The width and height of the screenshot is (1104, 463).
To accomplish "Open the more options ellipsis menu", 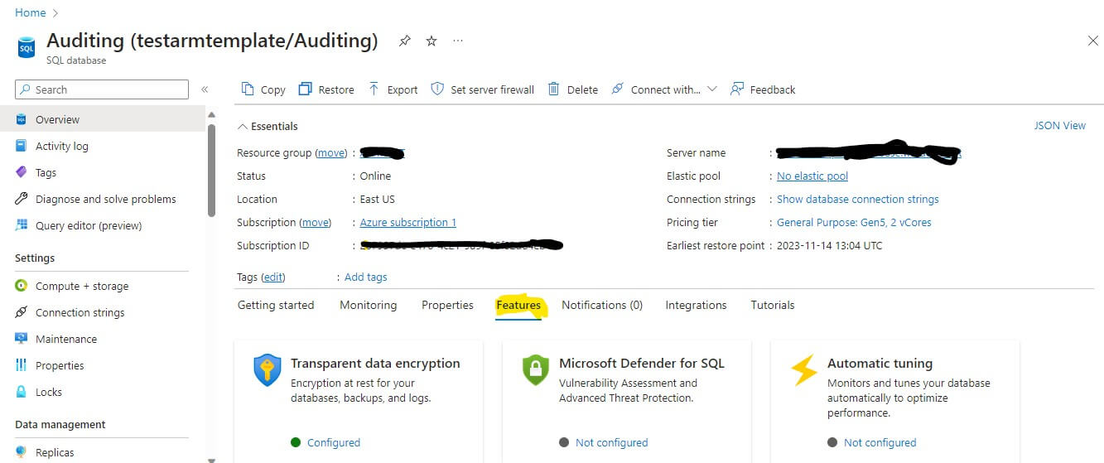I will pos(458,41).
